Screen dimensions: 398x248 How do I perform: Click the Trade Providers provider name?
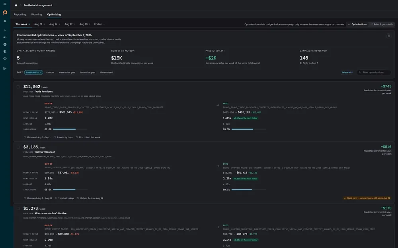pyautogui.click(x=44, y=92)
